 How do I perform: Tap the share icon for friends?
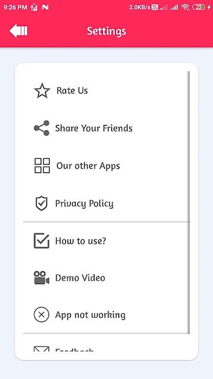click(41, 128)
